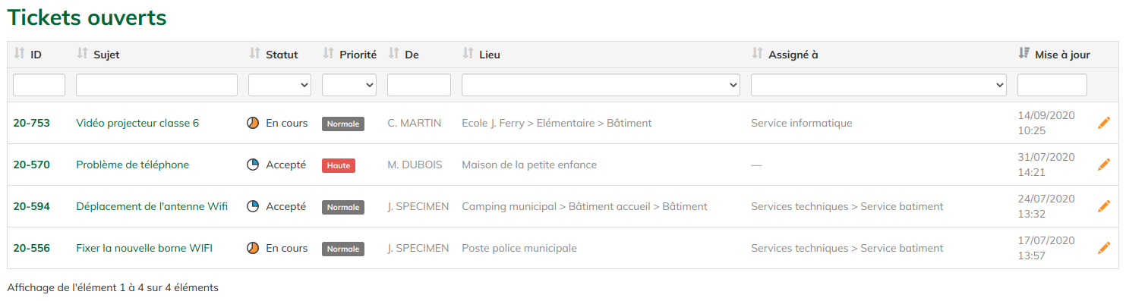This screenshot has width=1126, height=301.
Task: Expand the Priorité filter dropdown
Action: point(349,85)
